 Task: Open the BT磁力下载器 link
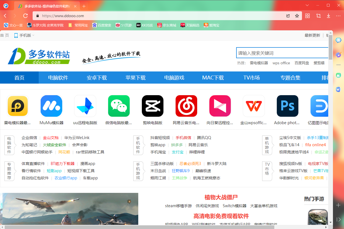pyautogui.click(x=62, y=164)
